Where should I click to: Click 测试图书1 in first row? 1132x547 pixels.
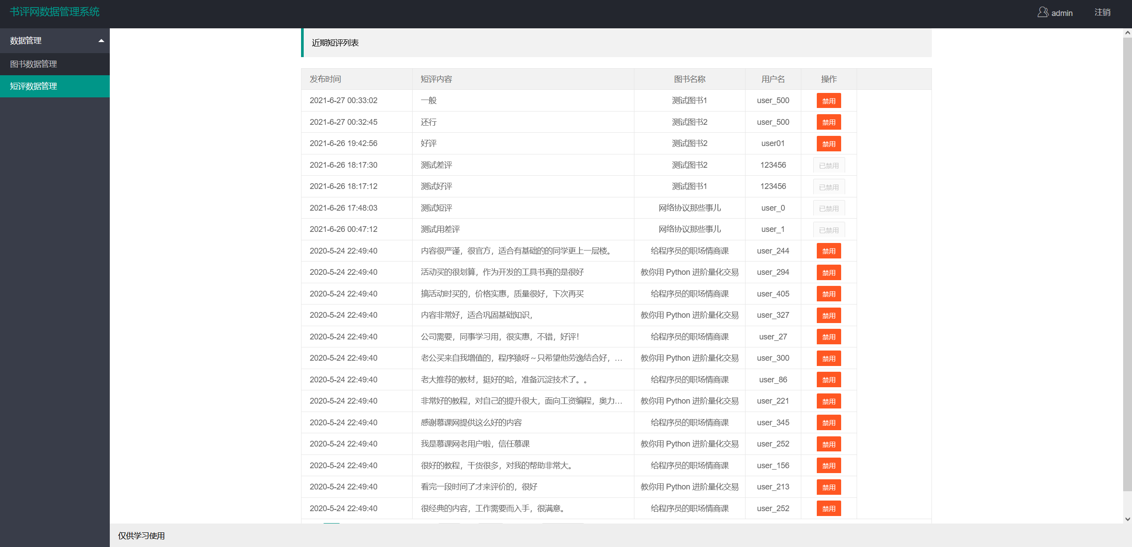click(x=690, y=100)
